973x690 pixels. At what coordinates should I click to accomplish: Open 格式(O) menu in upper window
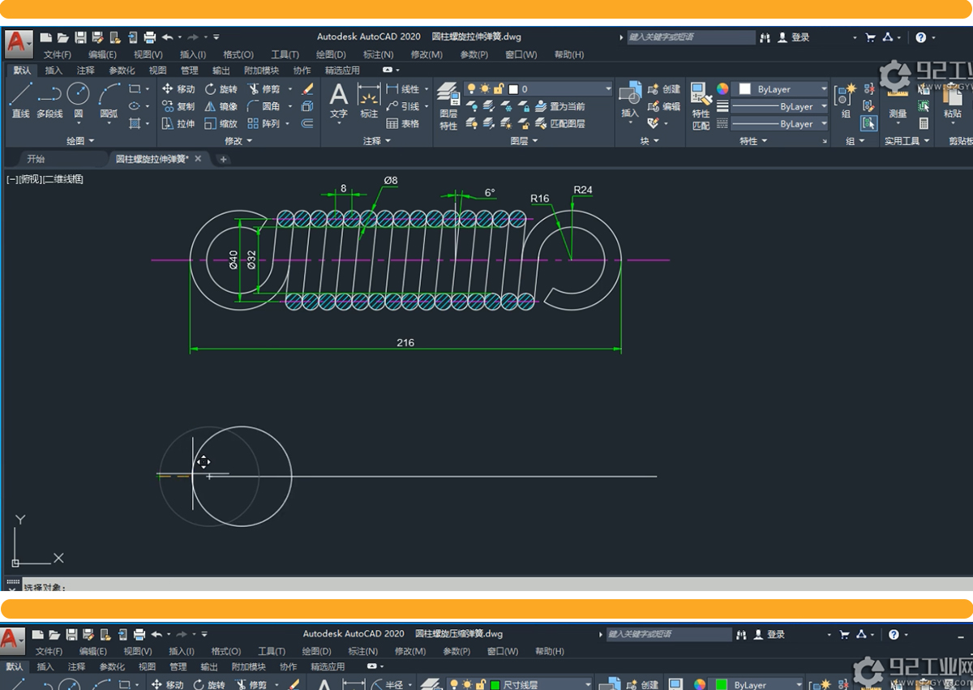[x=238, y=55]
